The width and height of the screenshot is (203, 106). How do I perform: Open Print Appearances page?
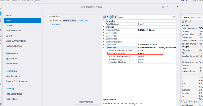(x=14, y=94)
